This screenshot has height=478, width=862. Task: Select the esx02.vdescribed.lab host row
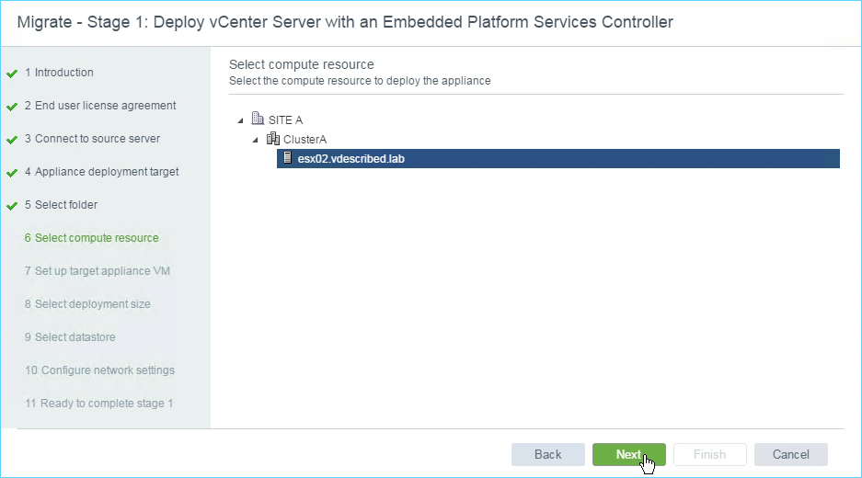[x=558, y=159]
